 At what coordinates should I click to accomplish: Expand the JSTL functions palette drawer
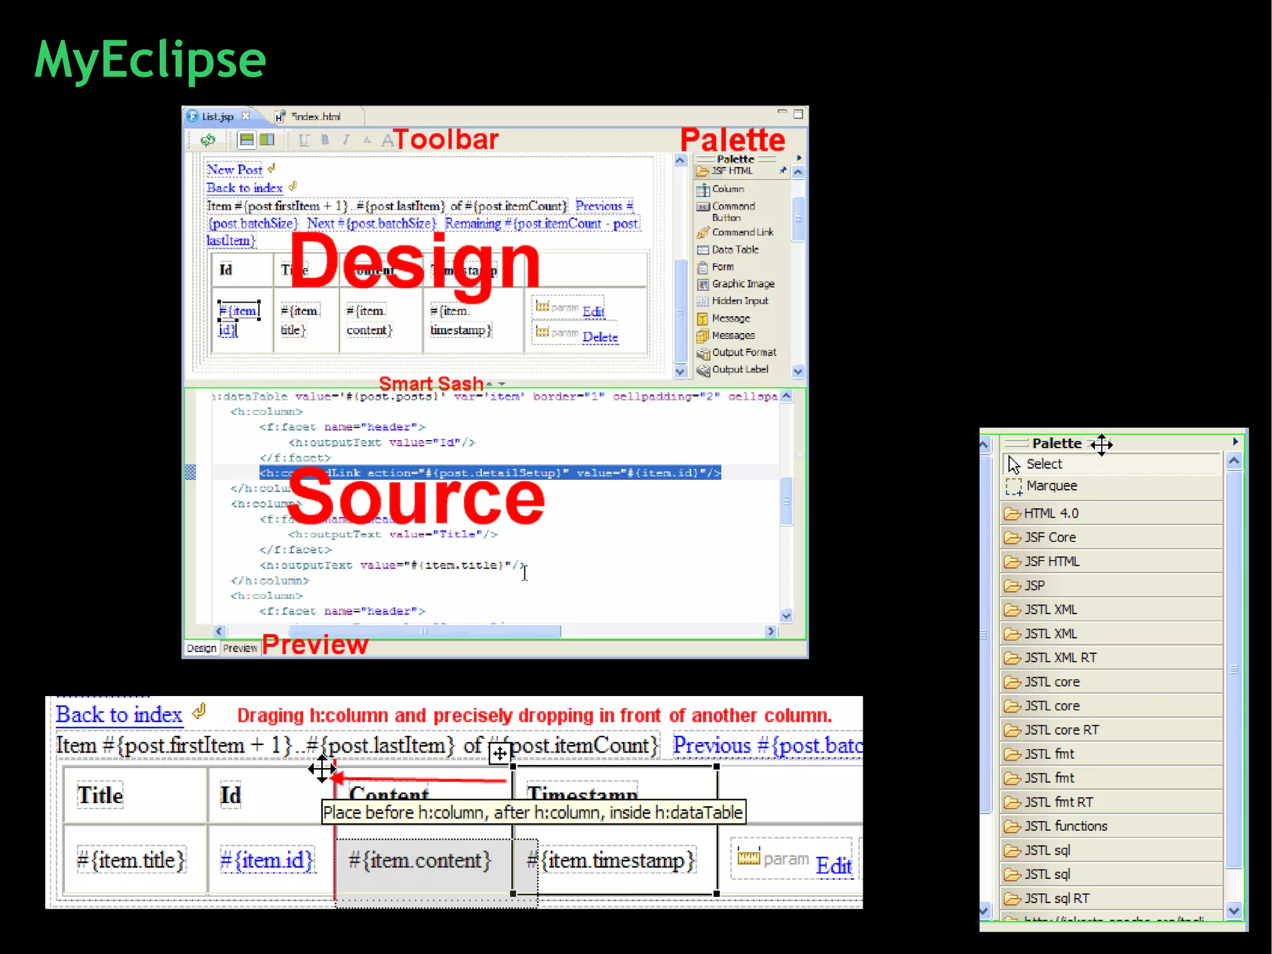click(x=1112, y=827)
